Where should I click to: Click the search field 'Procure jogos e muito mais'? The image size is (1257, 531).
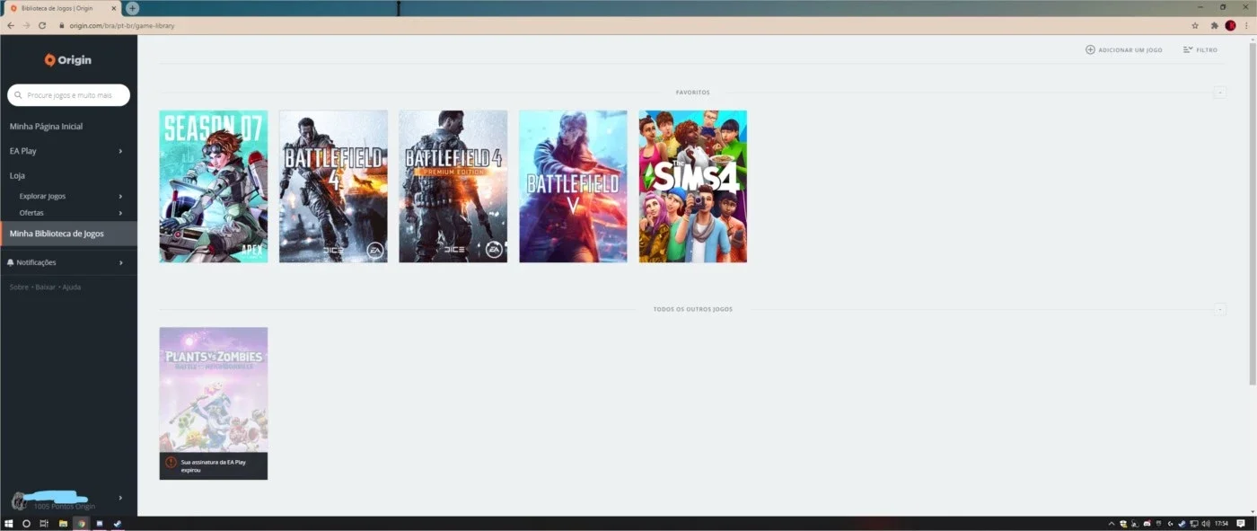68,95
